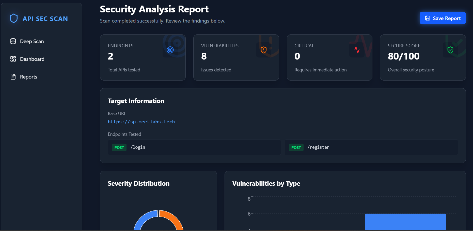Screen dimensions: 473x231
Task: Click the 'Endpoints Tested' label
Action: pyautogui.click(x=124, y=134)
